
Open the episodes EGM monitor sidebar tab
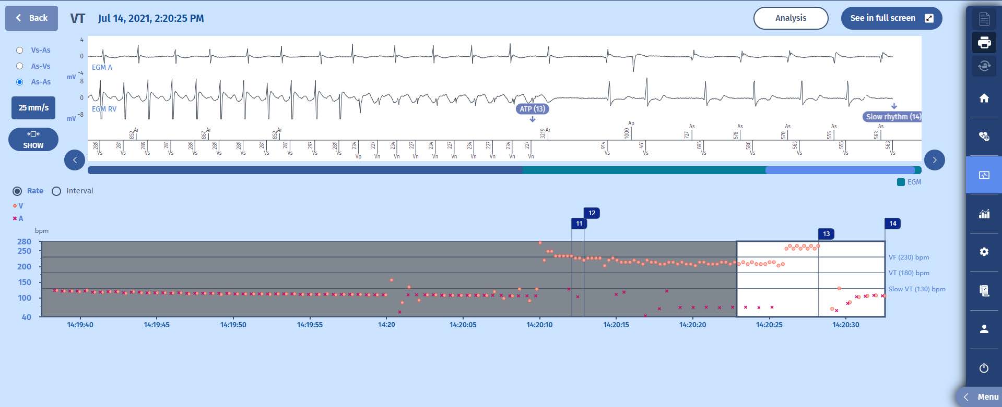click(984, 175)
